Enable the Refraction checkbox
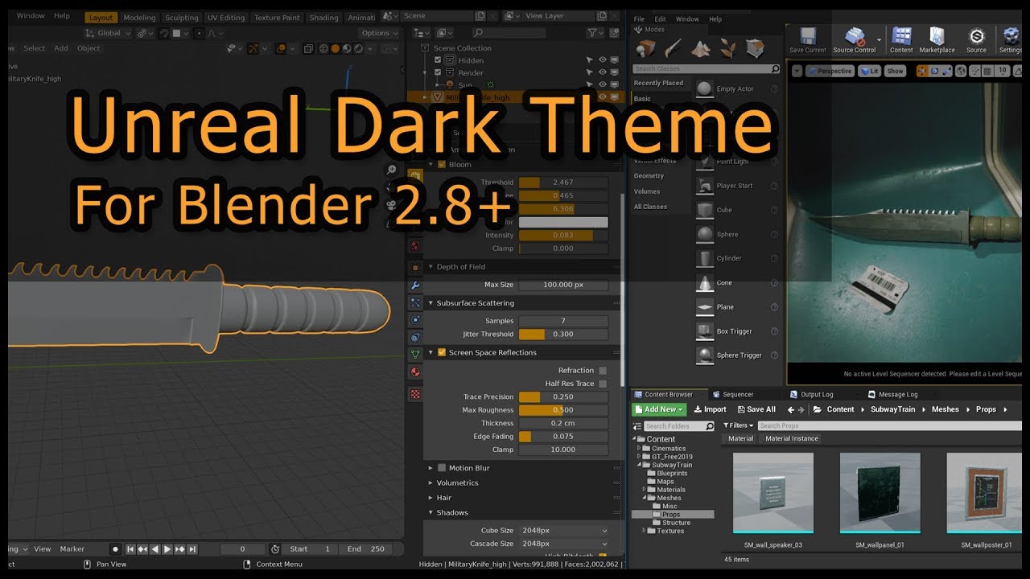Screen dimensions: 1030x579 tap(603, 370)
